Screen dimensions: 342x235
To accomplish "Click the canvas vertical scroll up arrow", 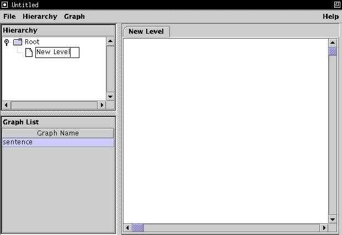I will 333,43.
